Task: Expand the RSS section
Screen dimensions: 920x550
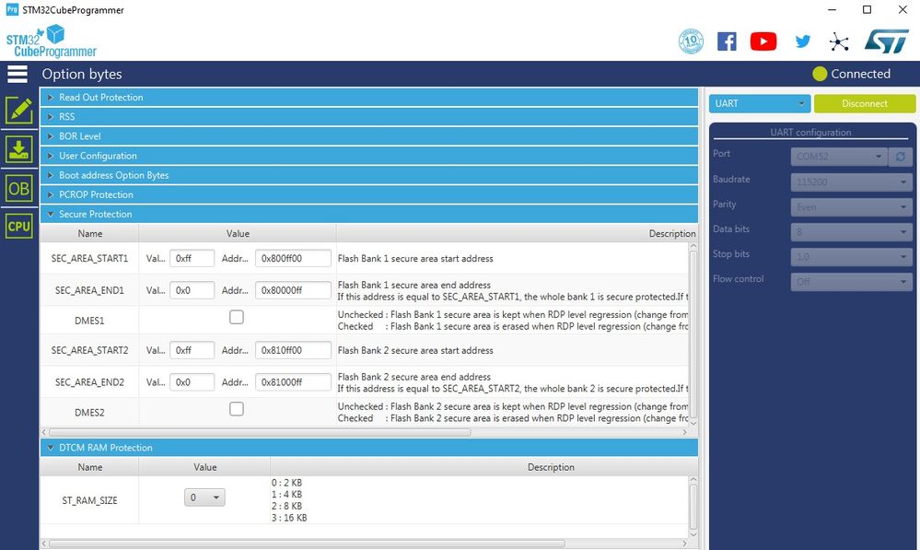Action: point(369,117)
